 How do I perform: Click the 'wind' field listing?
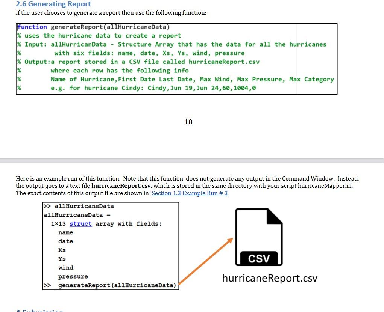[x=65, y=267]
